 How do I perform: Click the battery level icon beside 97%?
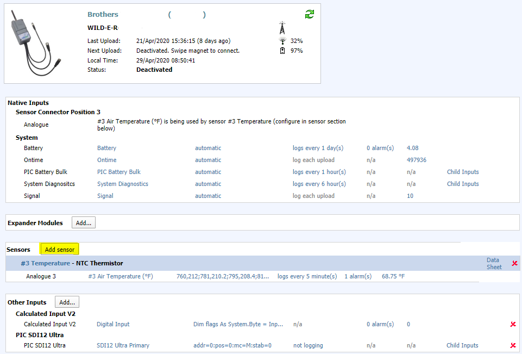point(282,51)
